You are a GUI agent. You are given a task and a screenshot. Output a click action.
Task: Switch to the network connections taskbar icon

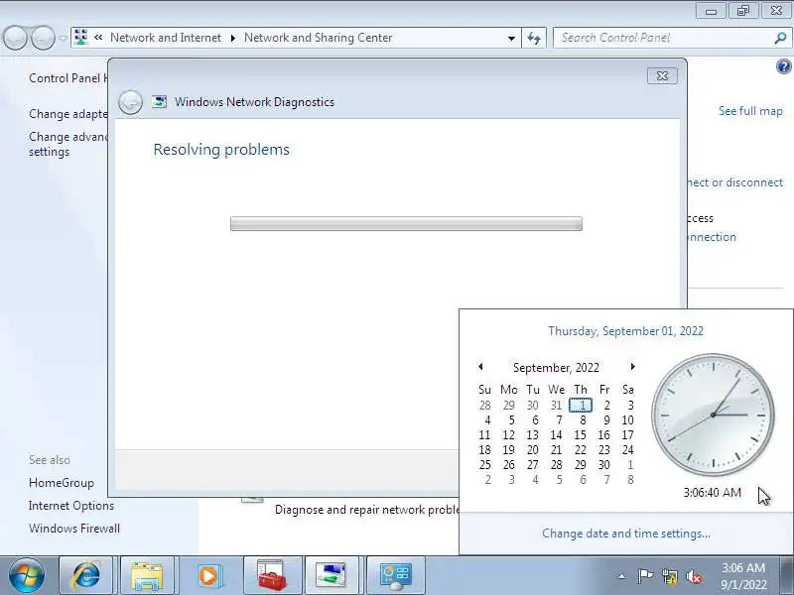point(331,576)
